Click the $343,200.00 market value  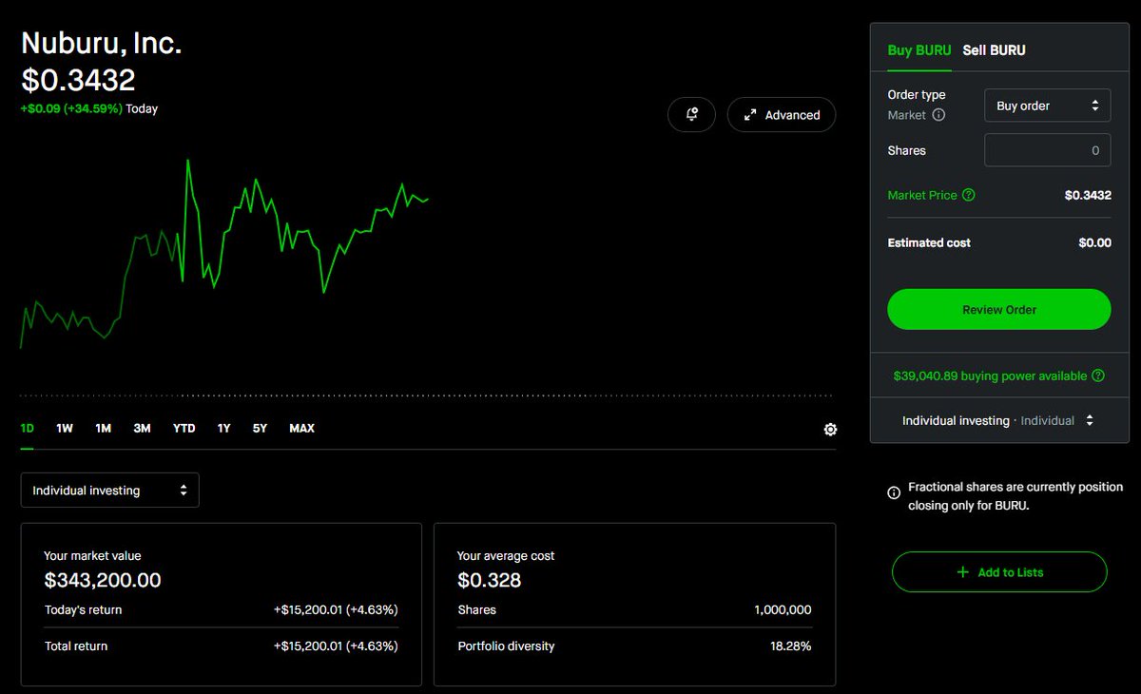point(103,580)
